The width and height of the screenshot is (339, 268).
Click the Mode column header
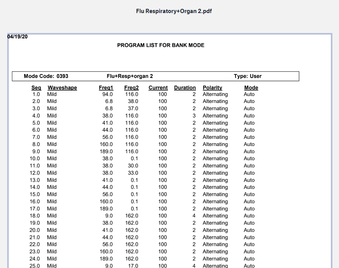click(251, 88)
